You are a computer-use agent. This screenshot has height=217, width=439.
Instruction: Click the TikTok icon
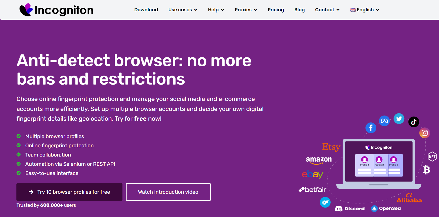tap(414, 122)
